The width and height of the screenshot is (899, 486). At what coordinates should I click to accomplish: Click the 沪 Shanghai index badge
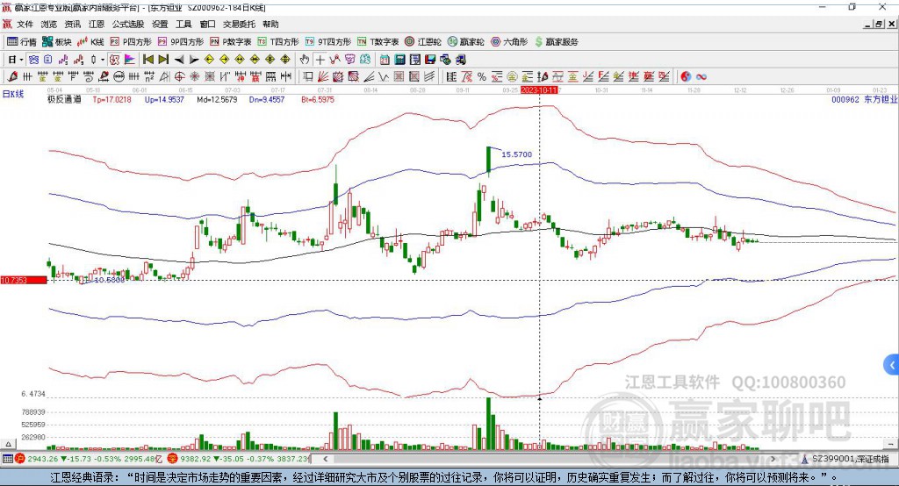(20, 459)
